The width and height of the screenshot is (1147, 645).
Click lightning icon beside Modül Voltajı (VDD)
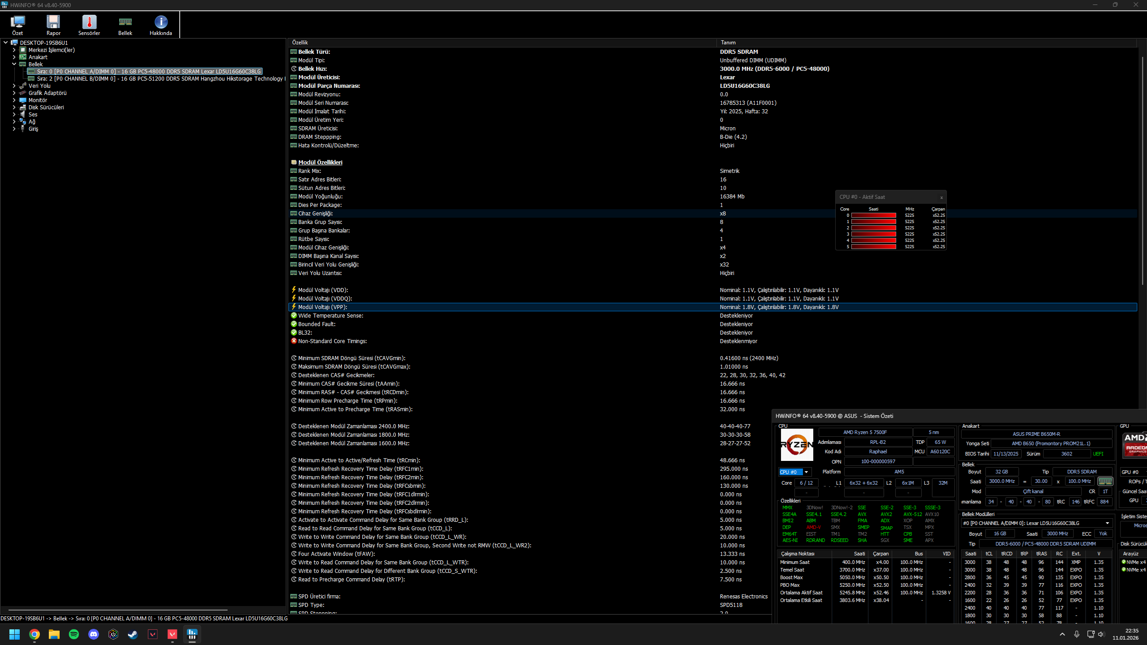[x=294, y=290]
